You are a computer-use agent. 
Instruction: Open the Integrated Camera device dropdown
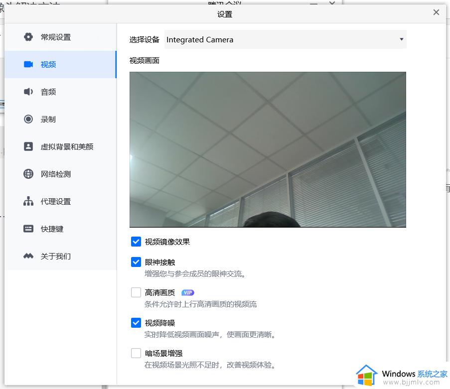[285, 39]
